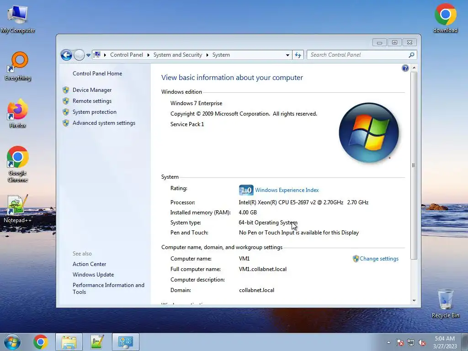
Task: Expand the address bar history dropdown
Action: click(x=287, y=55)
